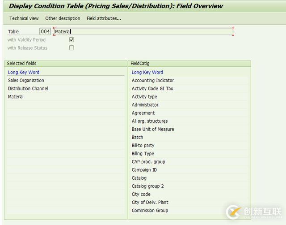Image resolution: width=286 pixels, height=225 pixels.
Task: Open Field attributes dialog
Action: [104, 18]
